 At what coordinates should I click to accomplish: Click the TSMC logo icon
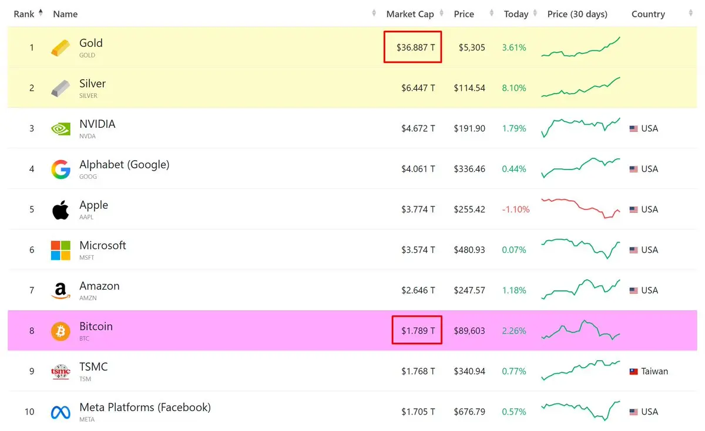[61, 371]
